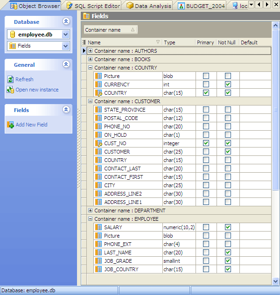Toggle Primary checkbox for CURRENCY
Viewport: 280px width, 295px height.
206,84
